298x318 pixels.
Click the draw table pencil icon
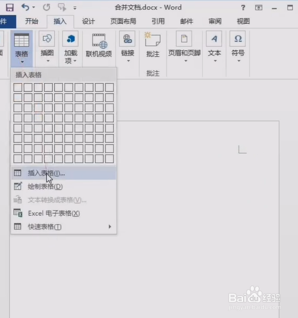pos(18,186)
